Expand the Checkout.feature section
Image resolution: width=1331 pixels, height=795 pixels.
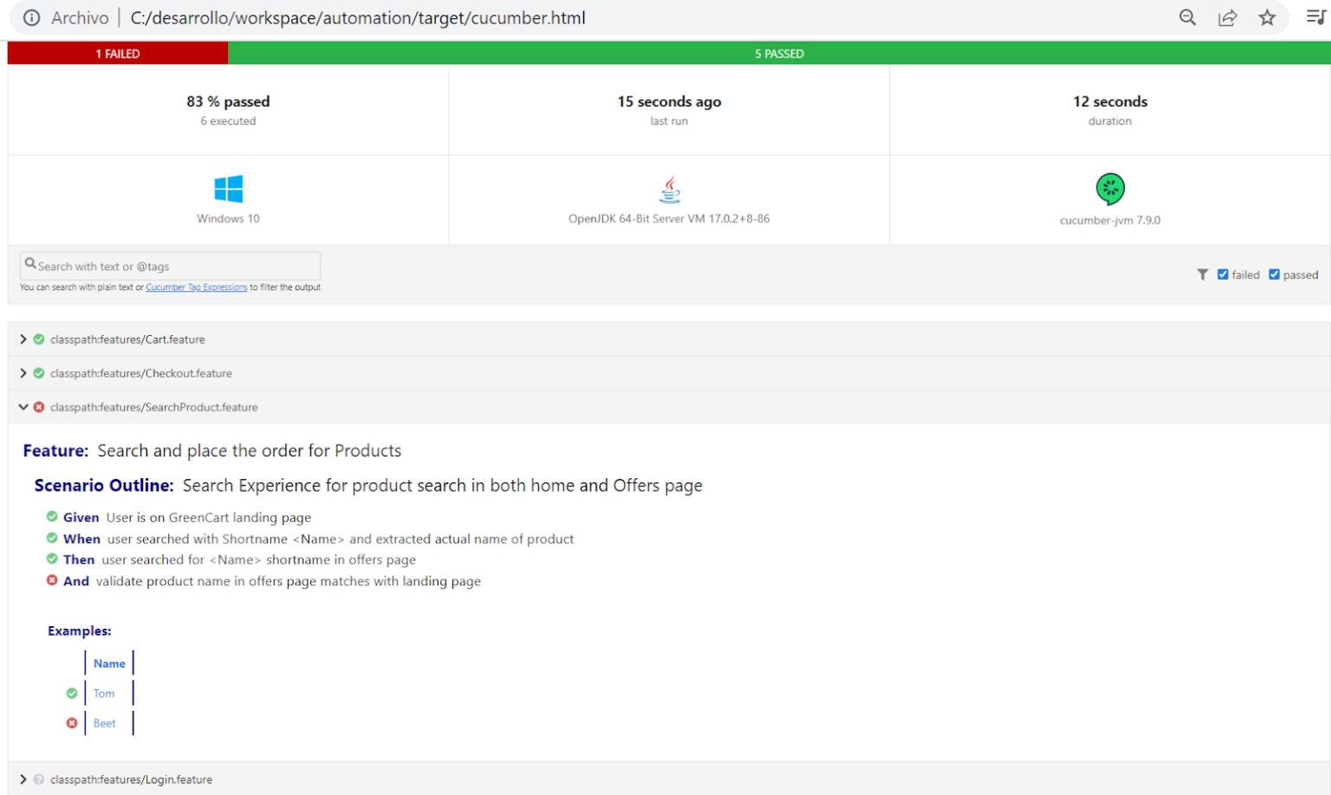(23, 373)
